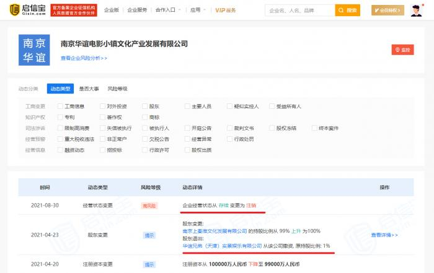
Task: Click 查看详情 link in 股东变更 row
Action: [384, 235]
